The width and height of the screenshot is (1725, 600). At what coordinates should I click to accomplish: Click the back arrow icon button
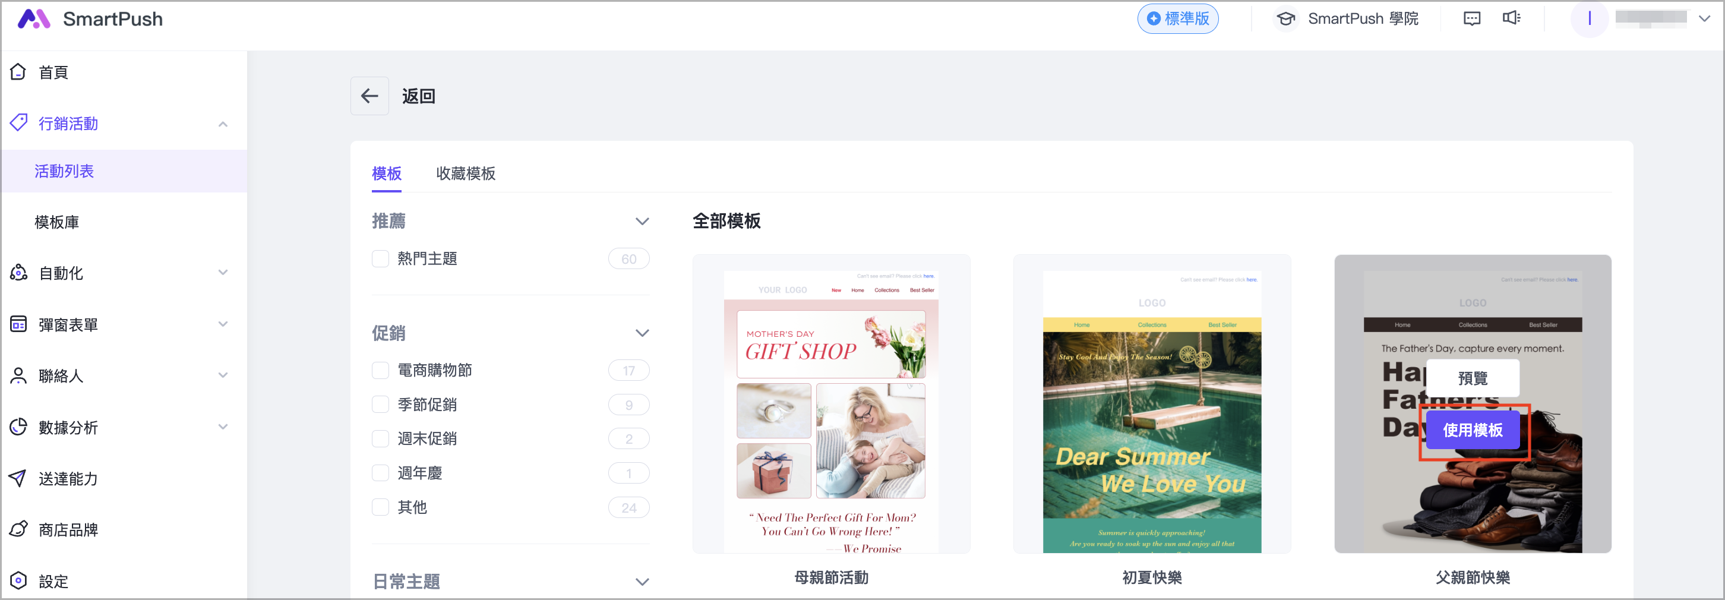coord(369,96)
